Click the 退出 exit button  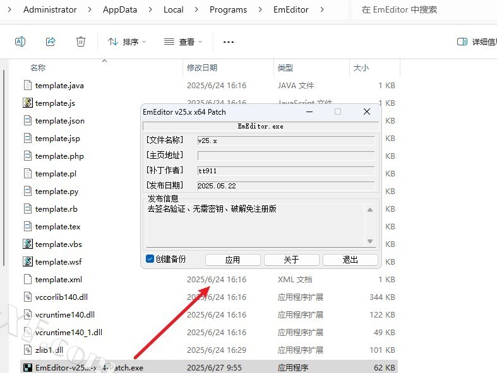pyautogui.click(x=350, y=260)
